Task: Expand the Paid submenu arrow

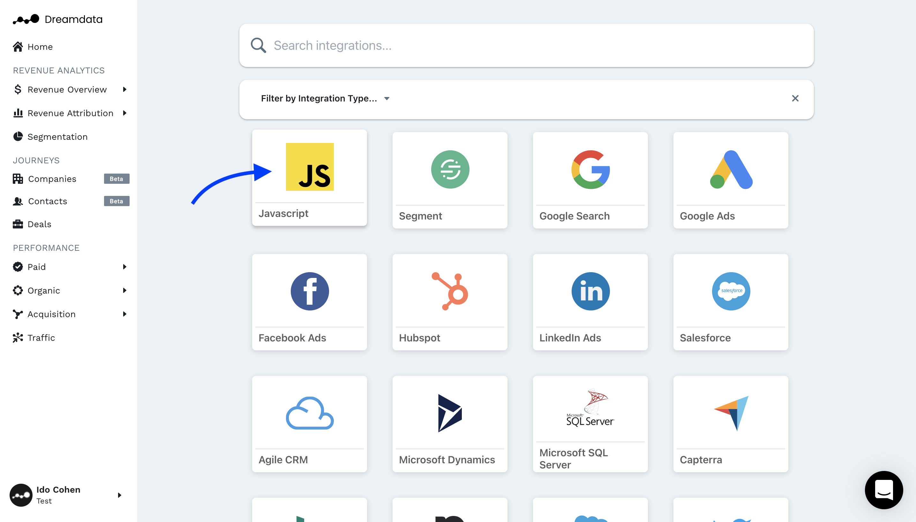Action: point(125,267)
